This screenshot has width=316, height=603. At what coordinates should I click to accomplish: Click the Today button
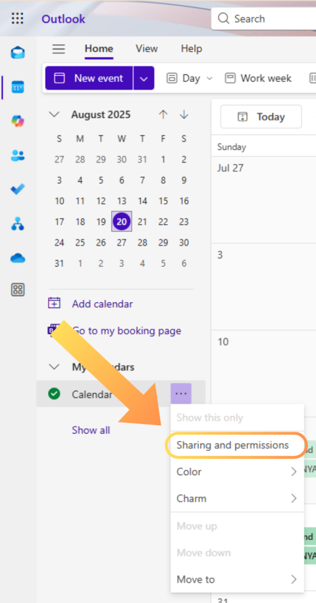pyautogui.click(x=261, y=117)
